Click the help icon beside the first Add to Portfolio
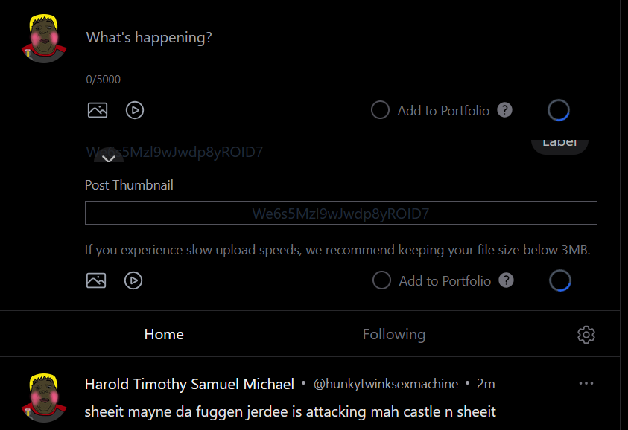The image size is (628, 430). 504,110
